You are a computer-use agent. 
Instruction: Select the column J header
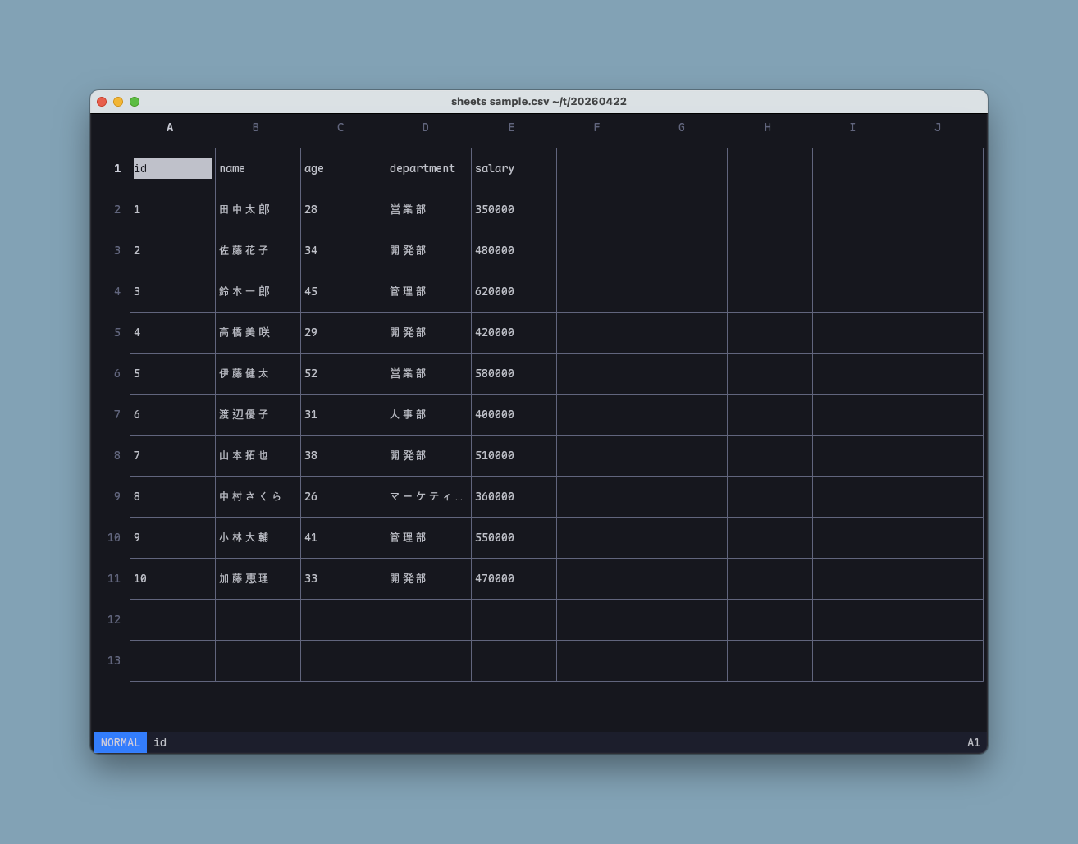[938, 127]
